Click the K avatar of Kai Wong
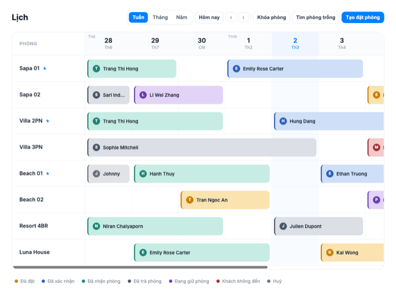 330,253
